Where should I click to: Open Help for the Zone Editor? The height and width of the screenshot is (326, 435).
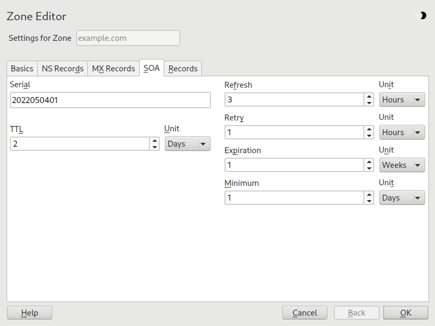(x=29, y=313)
